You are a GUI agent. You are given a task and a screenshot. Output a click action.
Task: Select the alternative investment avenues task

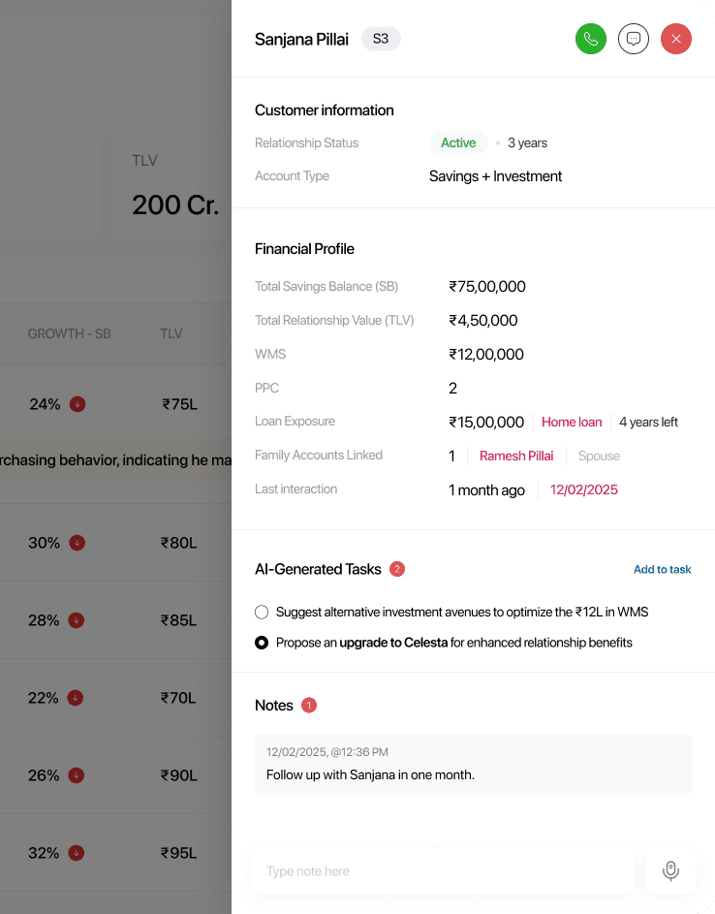262,613
